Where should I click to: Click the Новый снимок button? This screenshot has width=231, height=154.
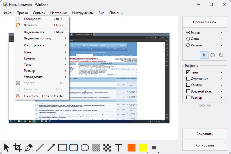click(x=205, y=22)
